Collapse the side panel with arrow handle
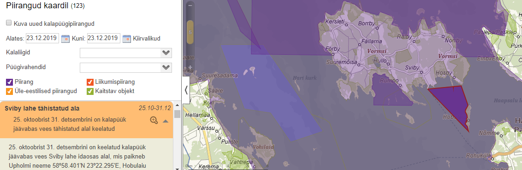The width and height of the screenshot is (522, 170). 186,89
